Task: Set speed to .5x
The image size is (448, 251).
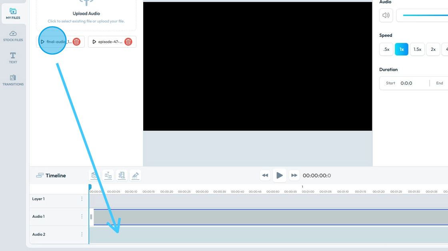Action: [x=386, y=50]
